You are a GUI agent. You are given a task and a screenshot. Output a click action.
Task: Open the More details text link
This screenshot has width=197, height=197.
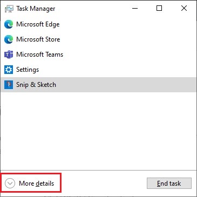point(37,184)
